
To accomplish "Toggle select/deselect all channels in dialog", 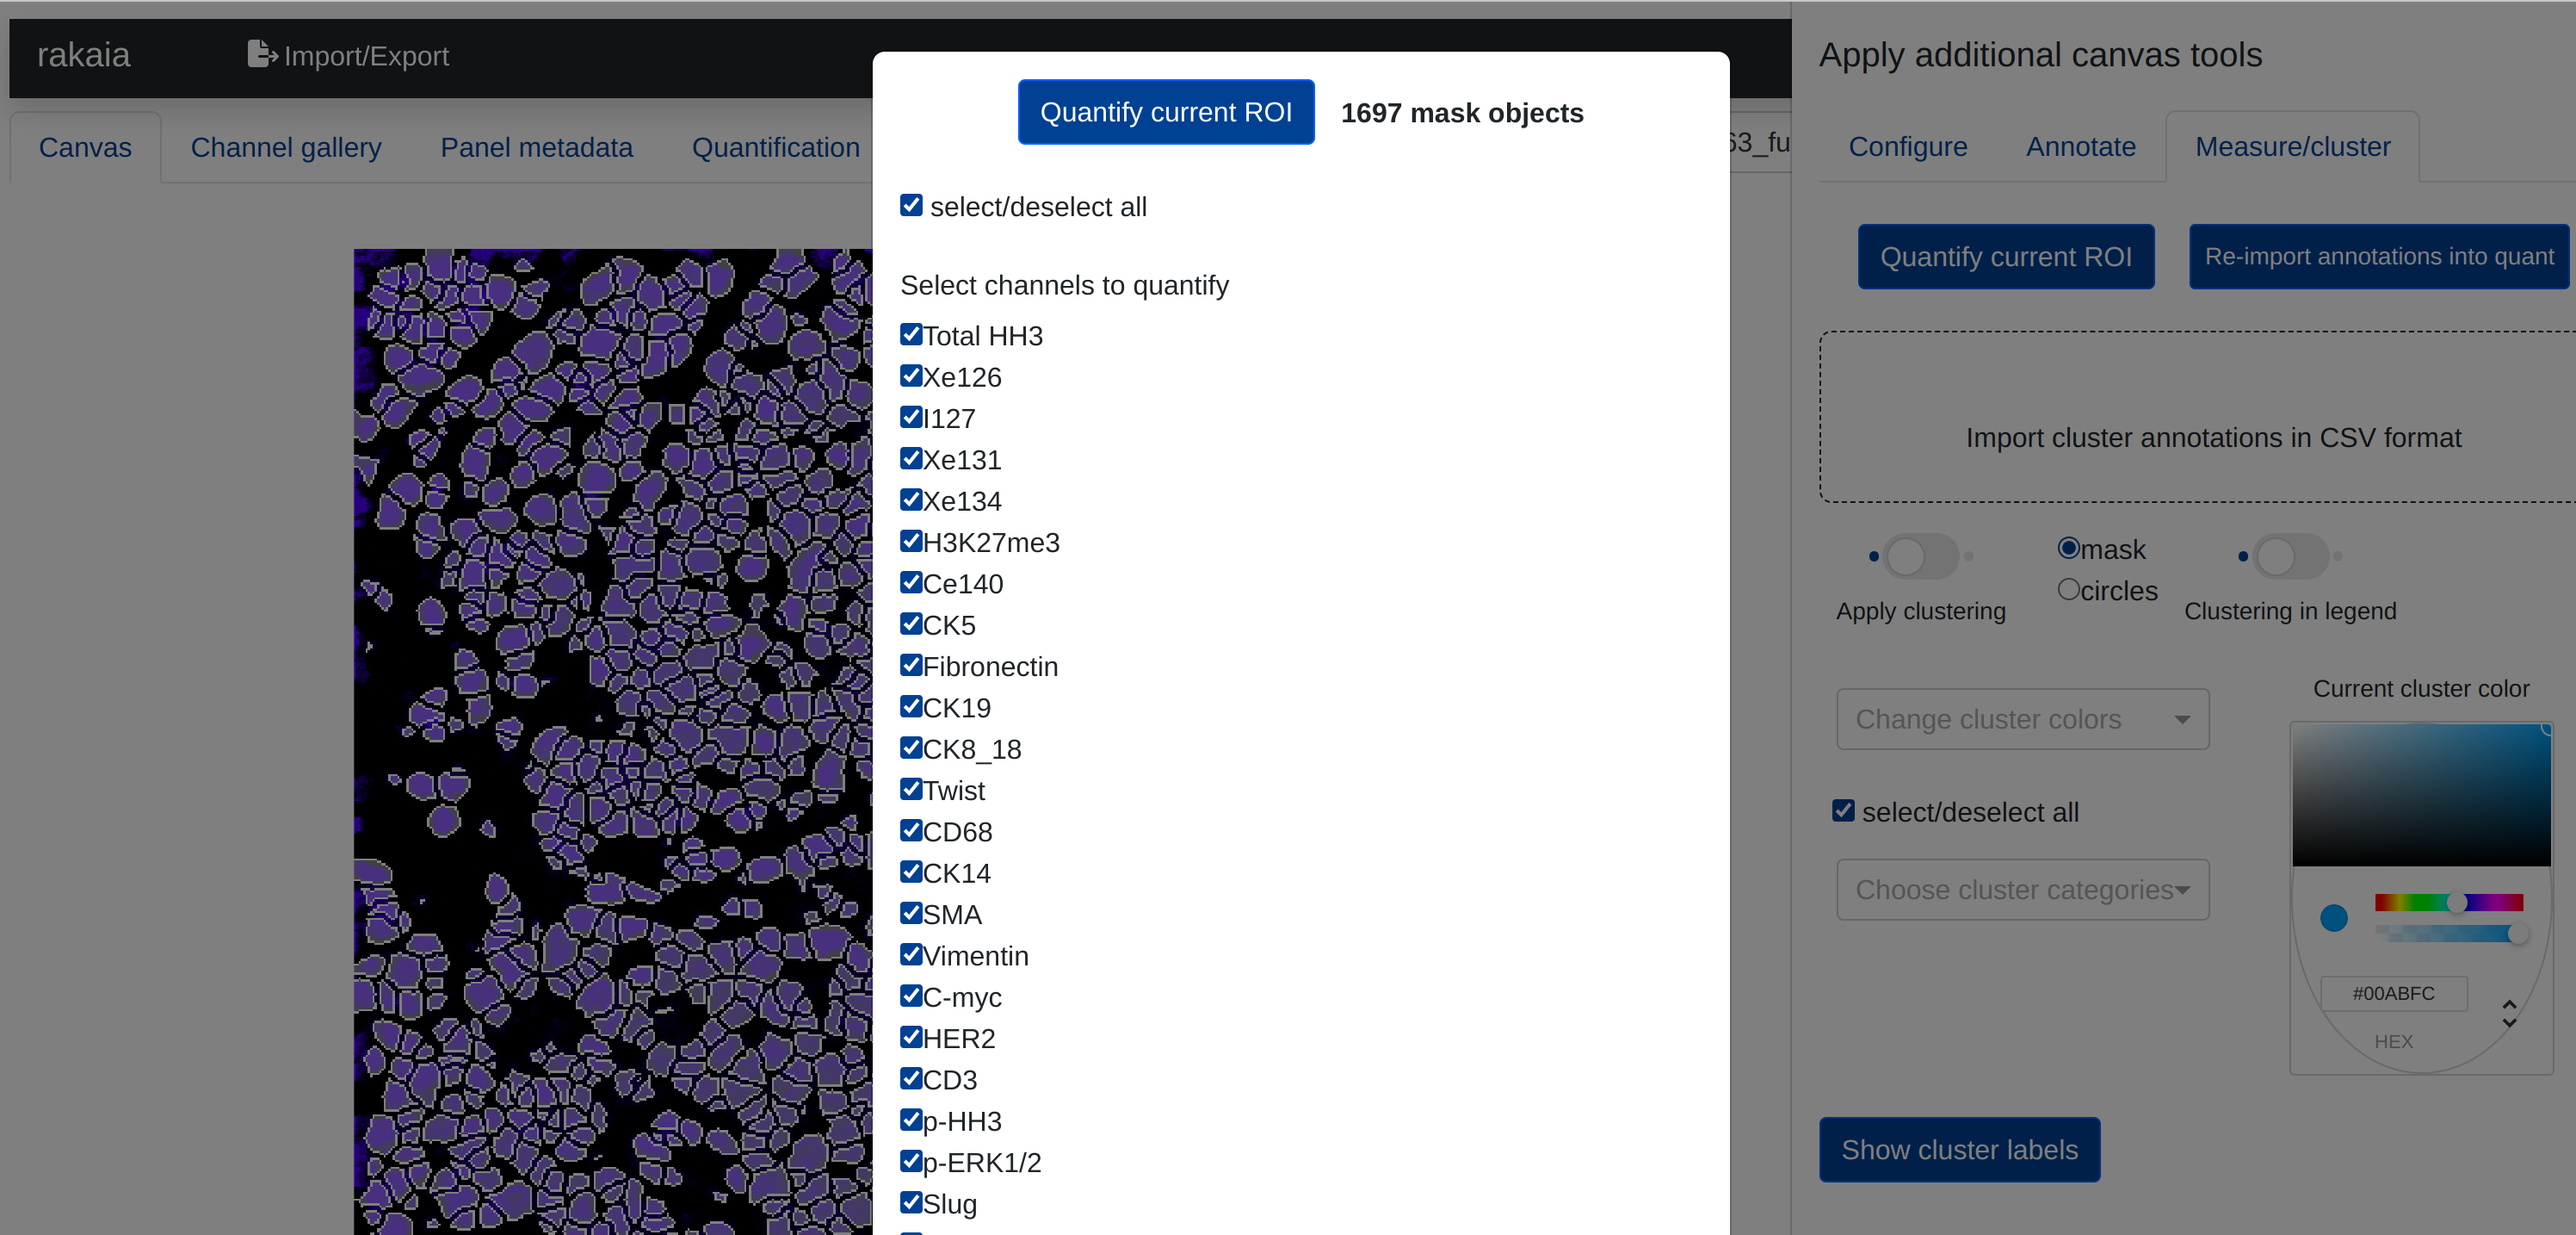I will click(x=910, y=205).
